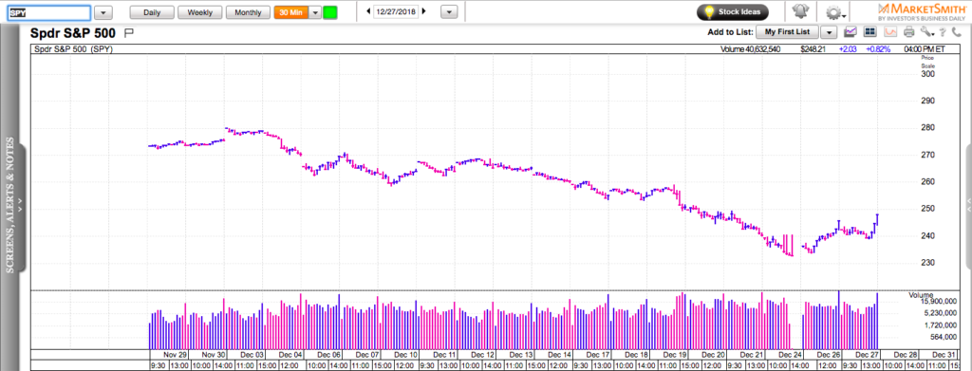Go to previous date arrow
The image size is (972, 371).
(368, 11)
